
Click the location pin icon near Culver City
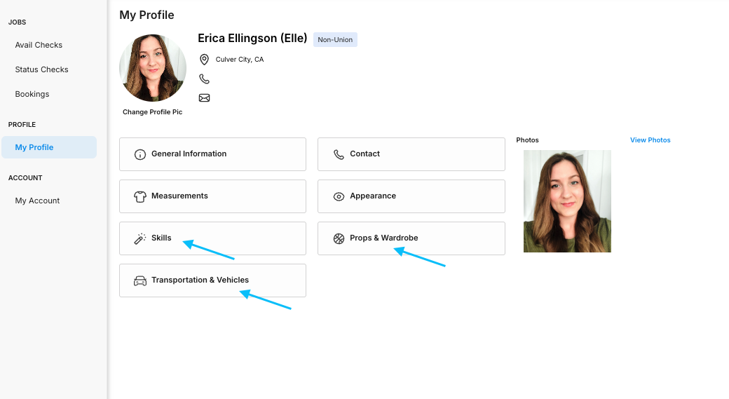point(204,60)
